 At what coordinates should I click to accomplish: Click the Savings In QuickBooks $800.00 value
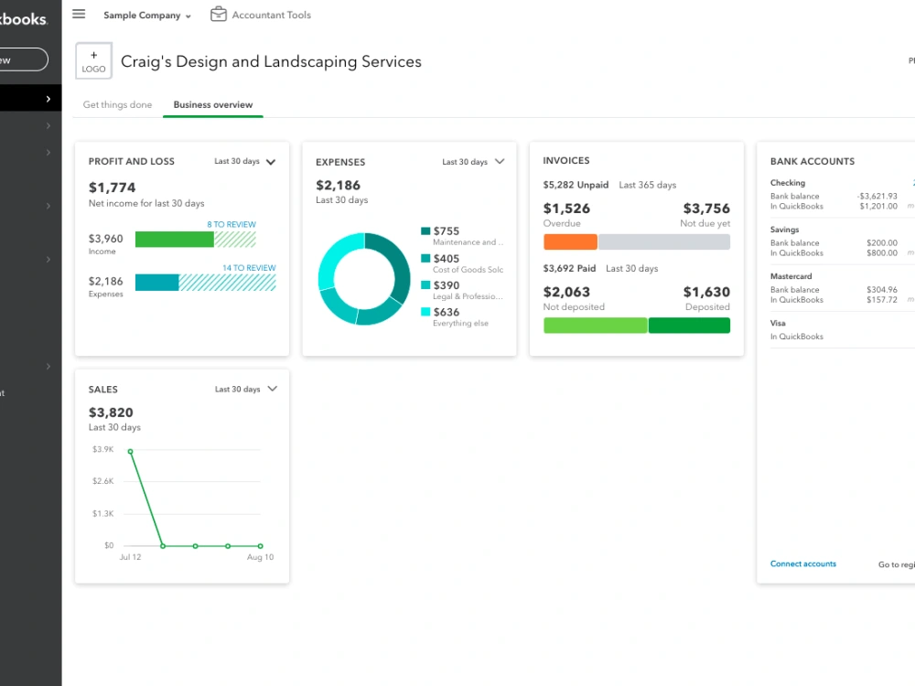coord(882,253)
